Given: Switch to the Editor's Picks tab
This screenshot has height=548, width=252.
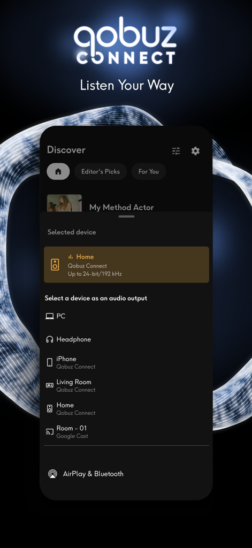Looking at the screenshot, I should pyautogui.click(x=100, y=172).
